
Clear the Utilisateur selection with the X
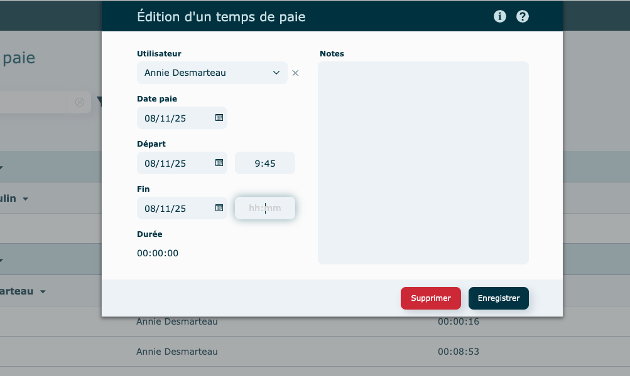(295, 73)
